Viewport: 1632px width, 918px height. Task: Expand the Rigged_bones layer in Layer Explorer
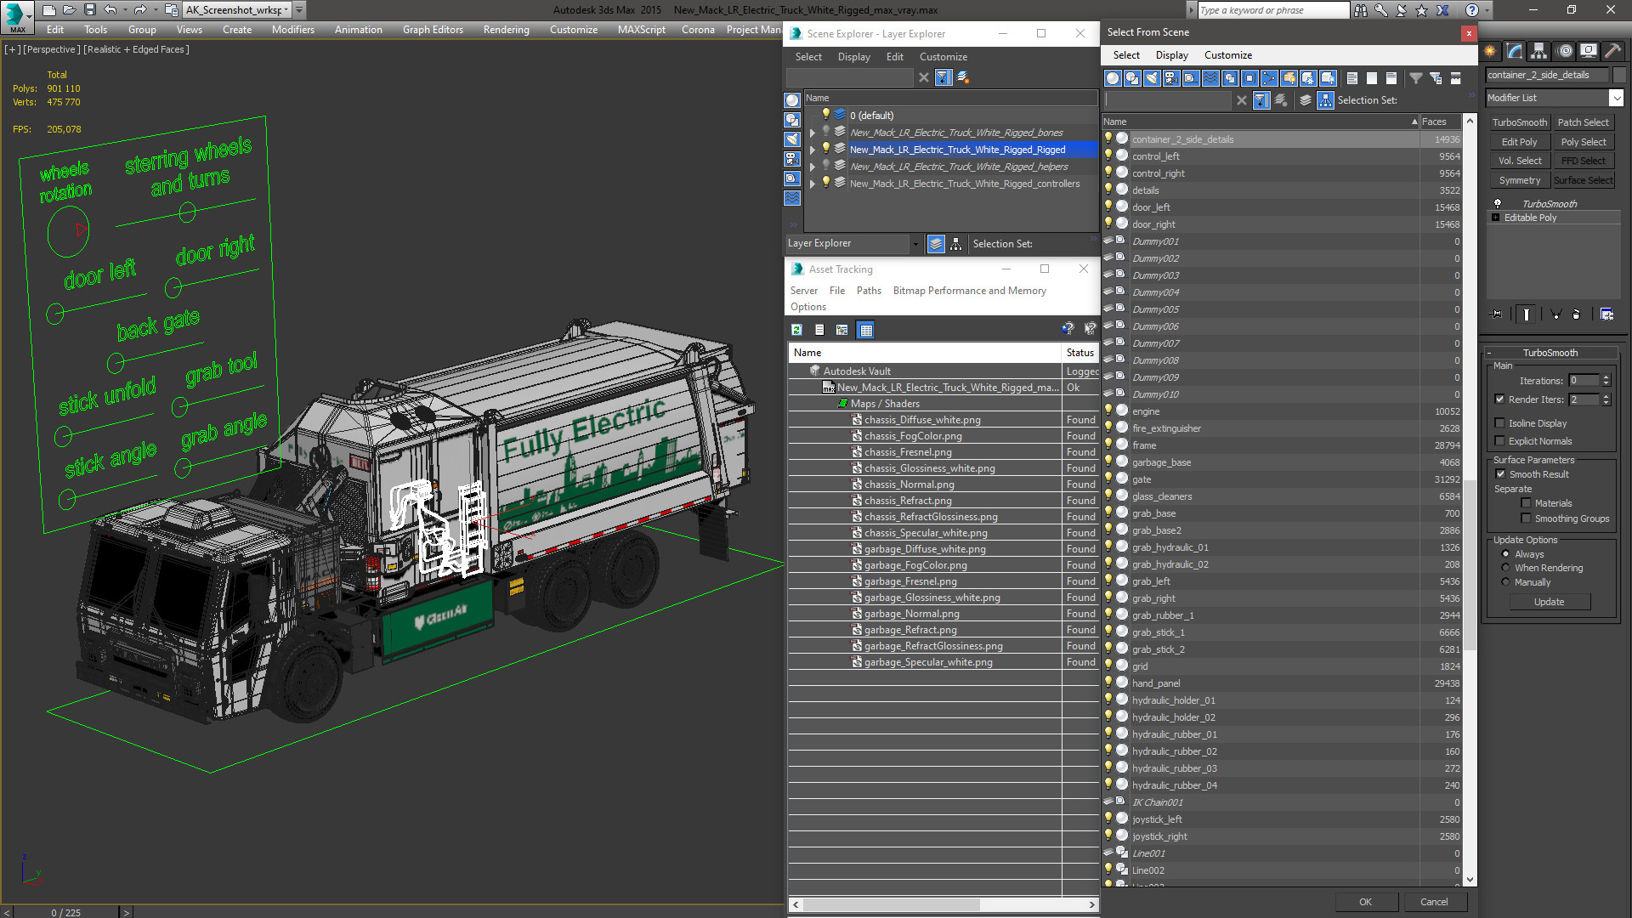click(813, 133)
